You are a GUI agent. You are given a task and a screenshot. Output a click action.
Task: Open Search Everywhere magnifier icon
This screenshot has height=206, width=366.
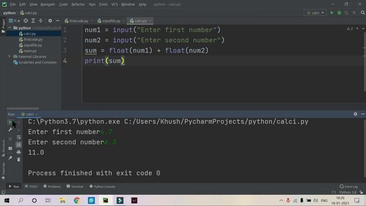click(x=363, y=13)
